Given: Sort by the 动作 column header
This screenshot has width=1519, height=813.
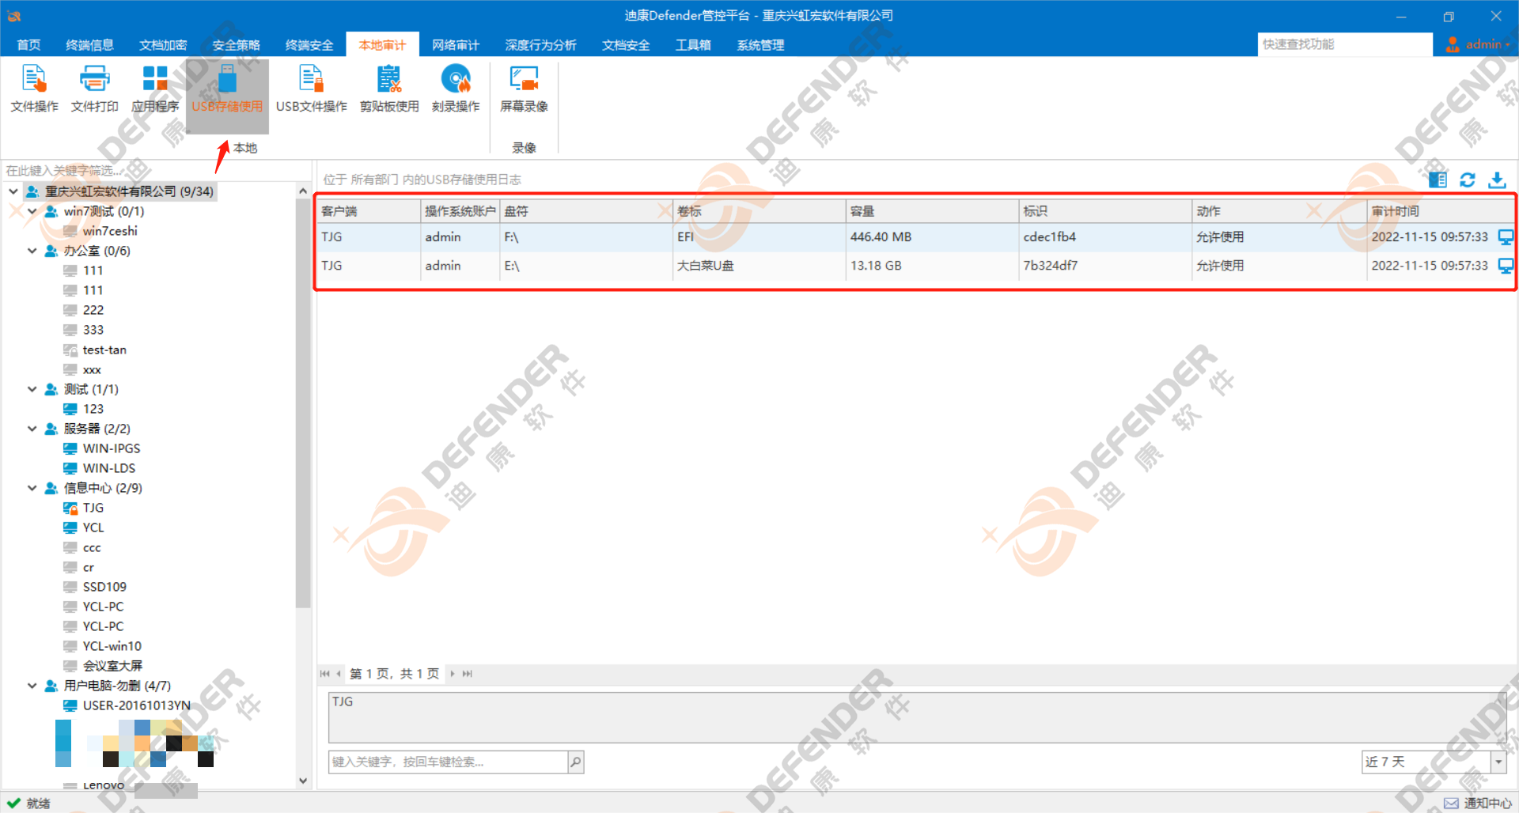Looking at the screenshot, I should pos(1279,211).
